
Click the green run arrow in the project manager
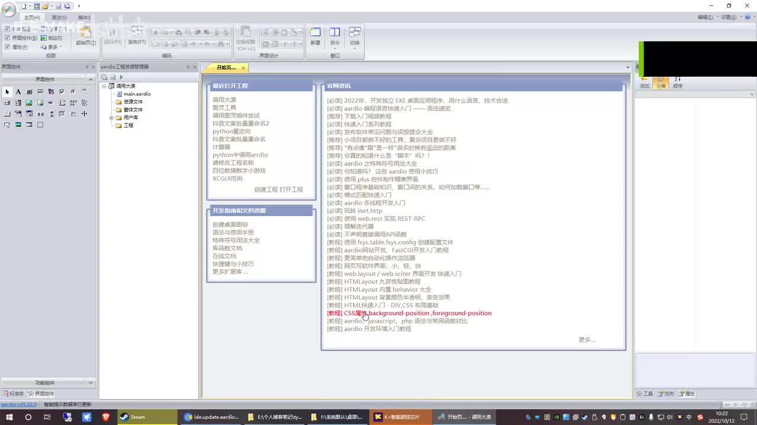coord(121,77)
